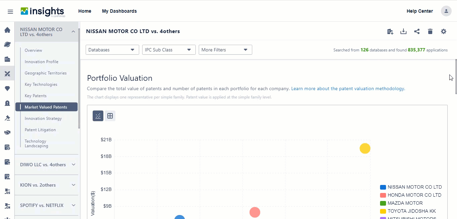Select Key Technologies in the report navigation
457x219 pixels.
coord(41,84)
